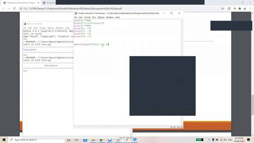Close the Sequence and Selection browser tab
This screenshot has height=143, width=254.
click(38, 3)
